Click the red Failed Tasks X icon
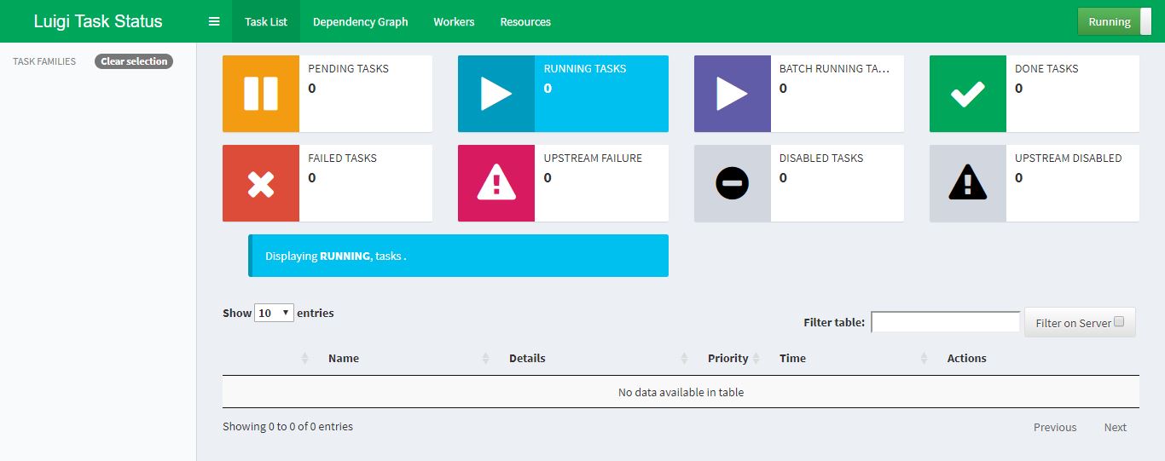 tap(261, 183)
